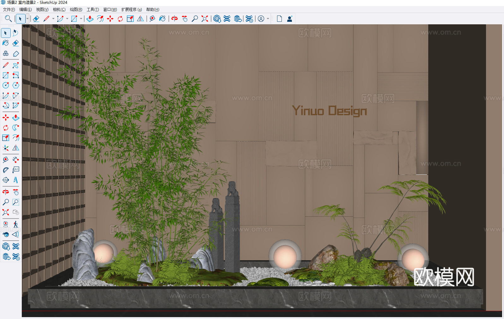Open the line tool dropdown arrow
Viewport: 504px width, 319px height.
point(53,19)
